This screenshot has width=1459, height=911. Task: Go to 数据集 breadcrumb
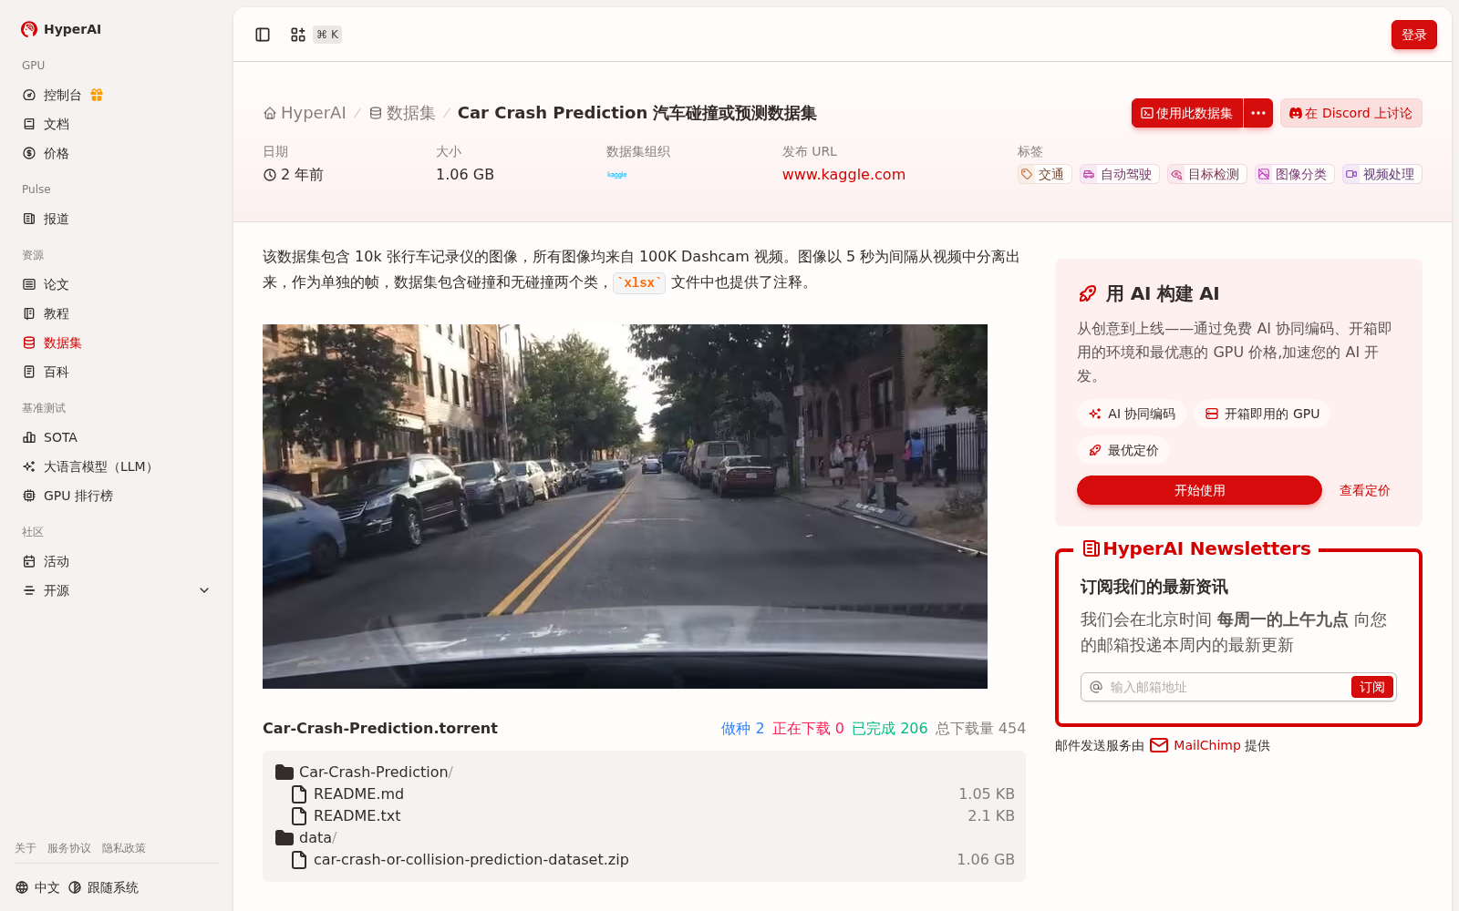coord(402,113)
